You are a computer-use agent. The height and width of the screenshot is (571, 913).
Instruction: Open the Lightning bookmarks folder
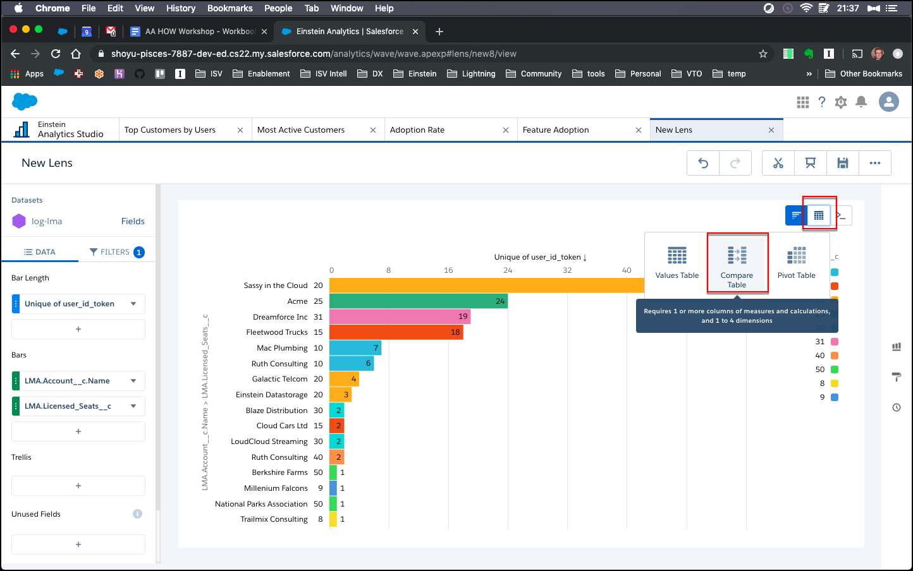click(471, 74)
